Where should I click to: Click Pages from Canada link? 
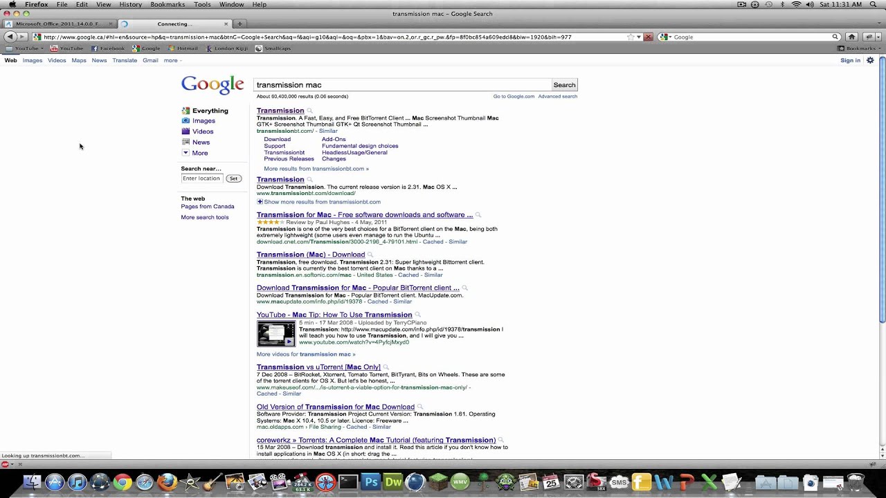click(x=208, y=207)
